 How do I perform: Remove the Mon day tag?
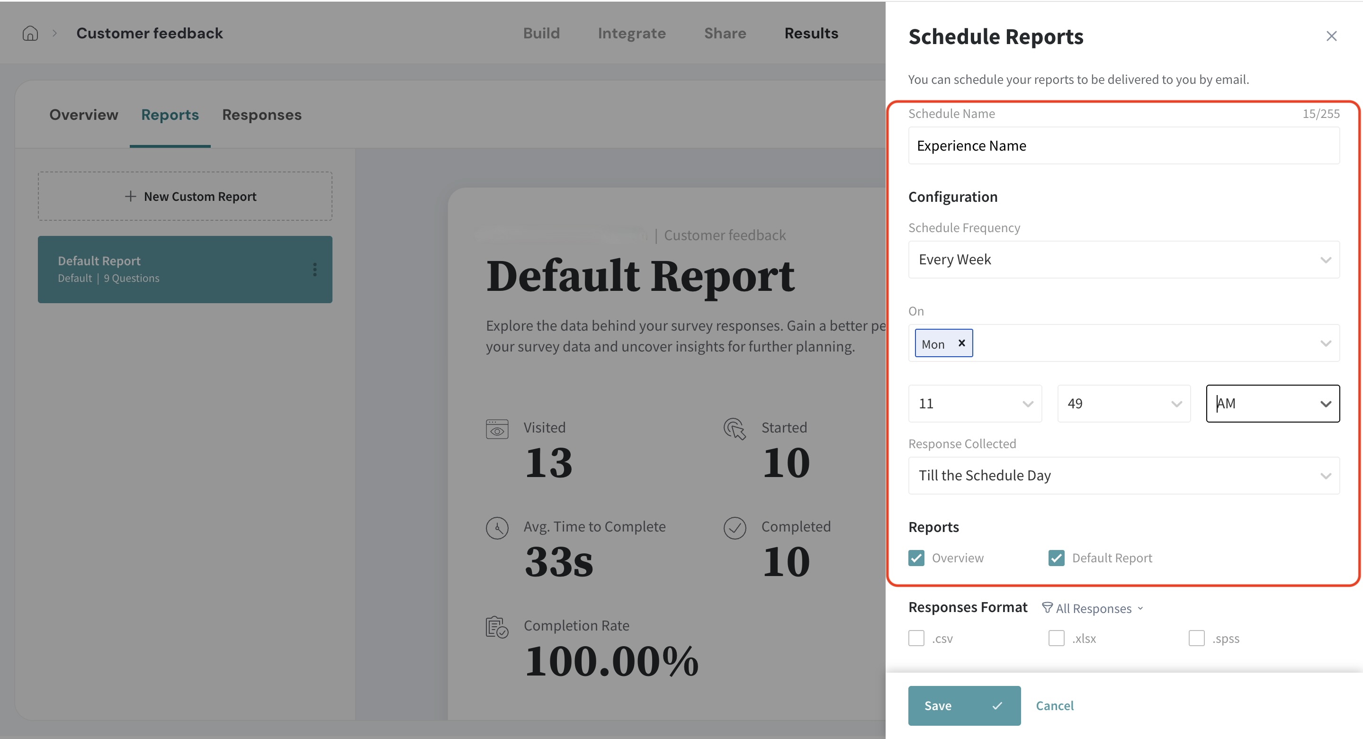click(x=961, y=343)
